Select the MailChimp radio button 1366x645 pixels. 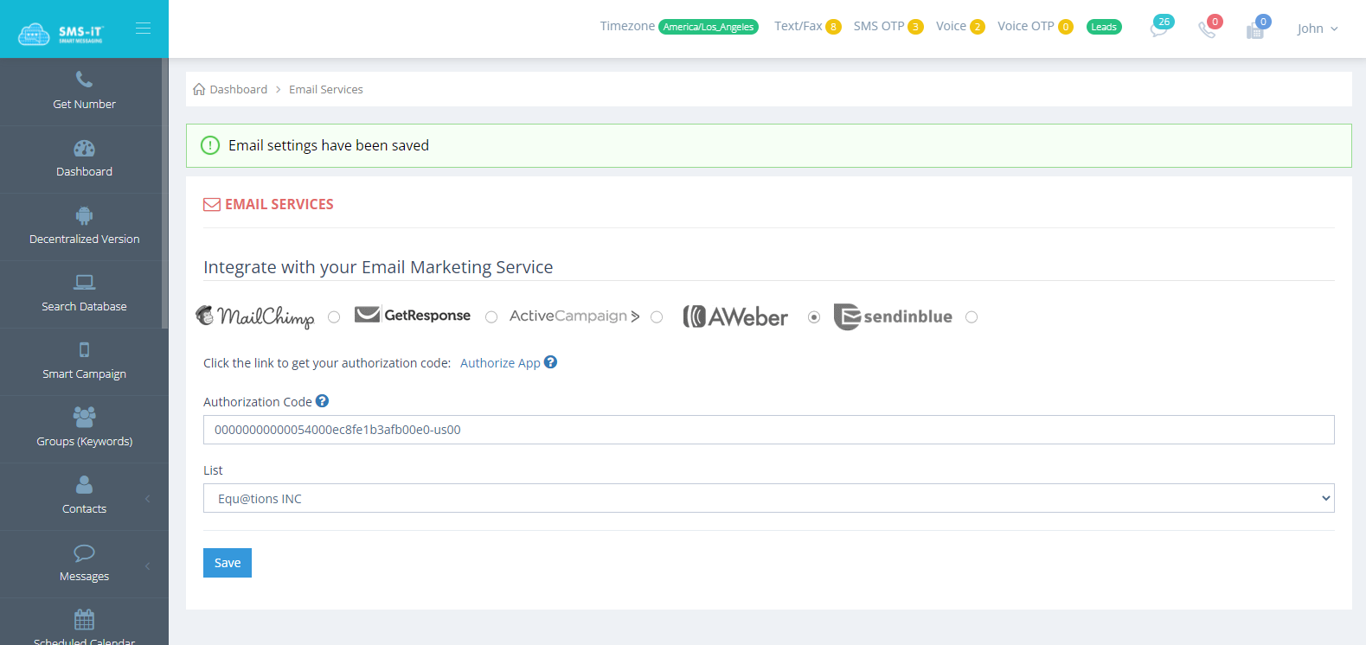[x=334, y=317]
